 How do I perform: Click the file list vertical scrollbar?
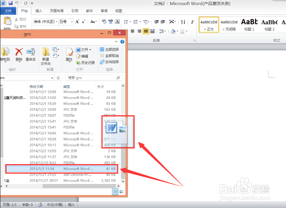[x=123, y=133]
